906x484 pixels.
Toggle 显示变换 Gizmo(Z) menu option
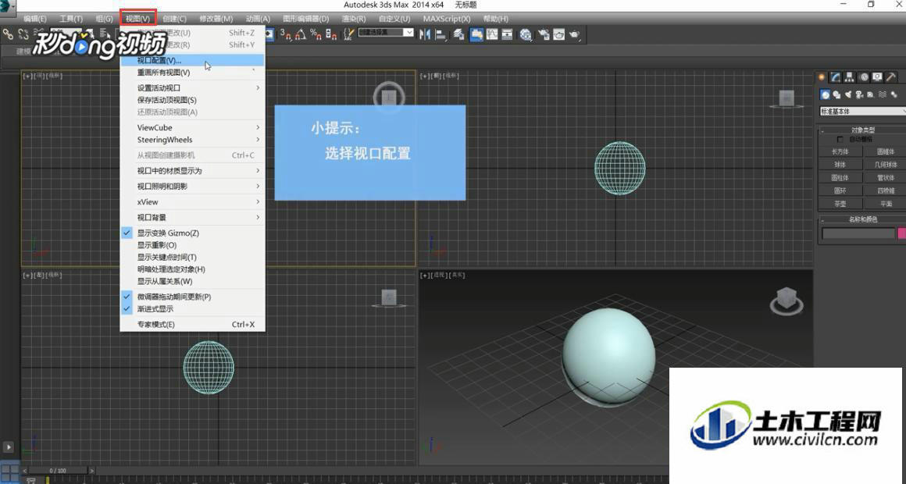[x=192, y=233]
